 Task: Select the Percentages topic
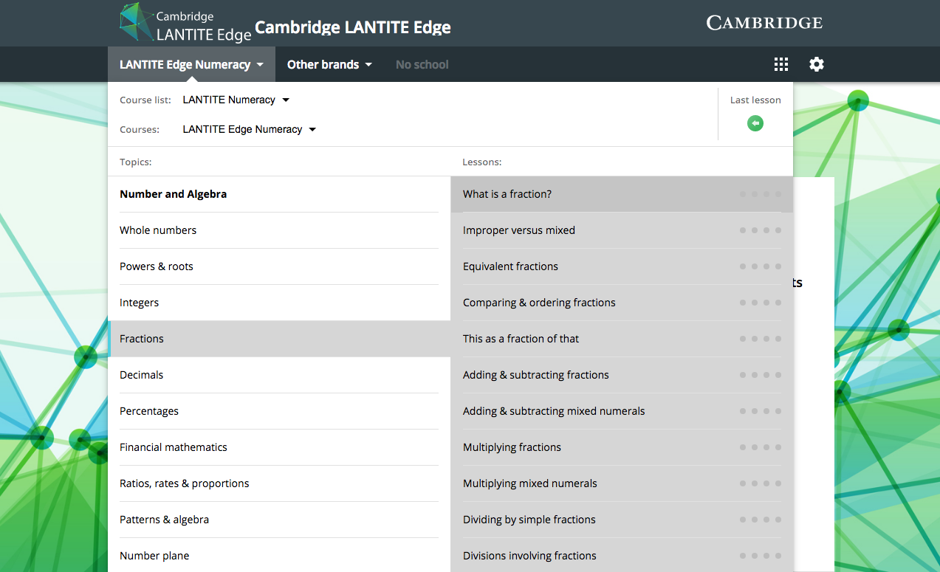tap(279, 411)
